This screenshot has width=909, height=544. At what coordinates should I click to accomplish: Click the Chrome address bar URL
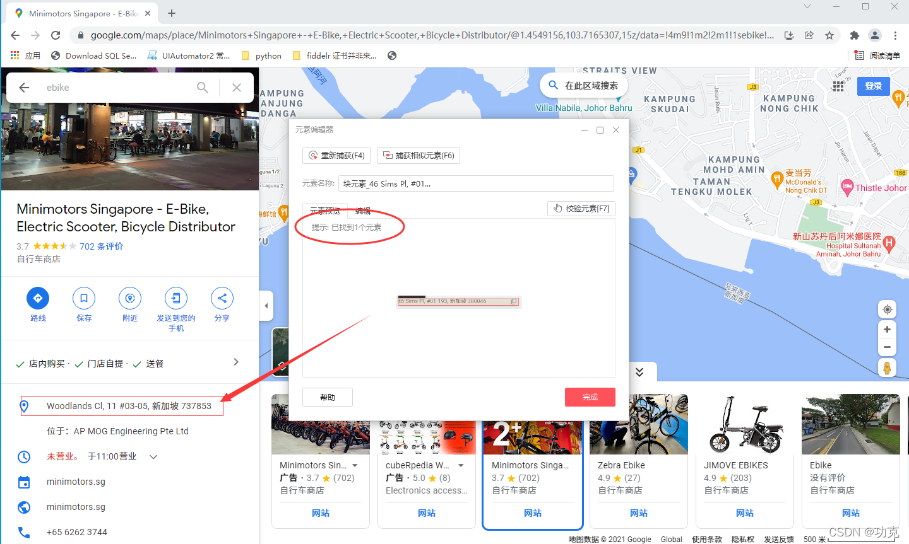(432, 35)
